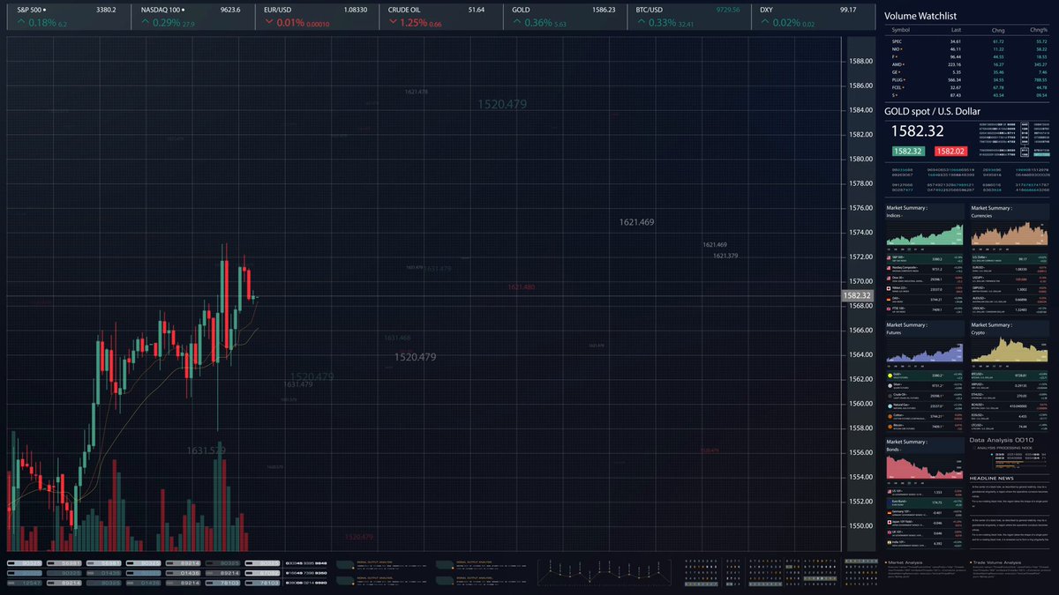Click the Market Analysis heading at bottom
Screen dimensions: 1059x595
[x=905, y=561]
